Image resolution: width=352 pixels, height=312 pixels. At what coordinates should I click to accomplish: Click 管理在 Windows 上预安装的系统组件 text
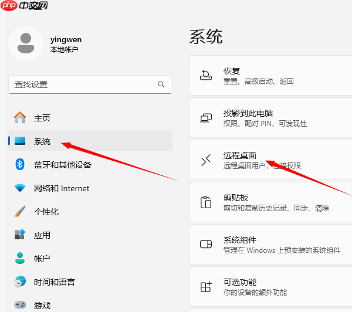point(282,250)
